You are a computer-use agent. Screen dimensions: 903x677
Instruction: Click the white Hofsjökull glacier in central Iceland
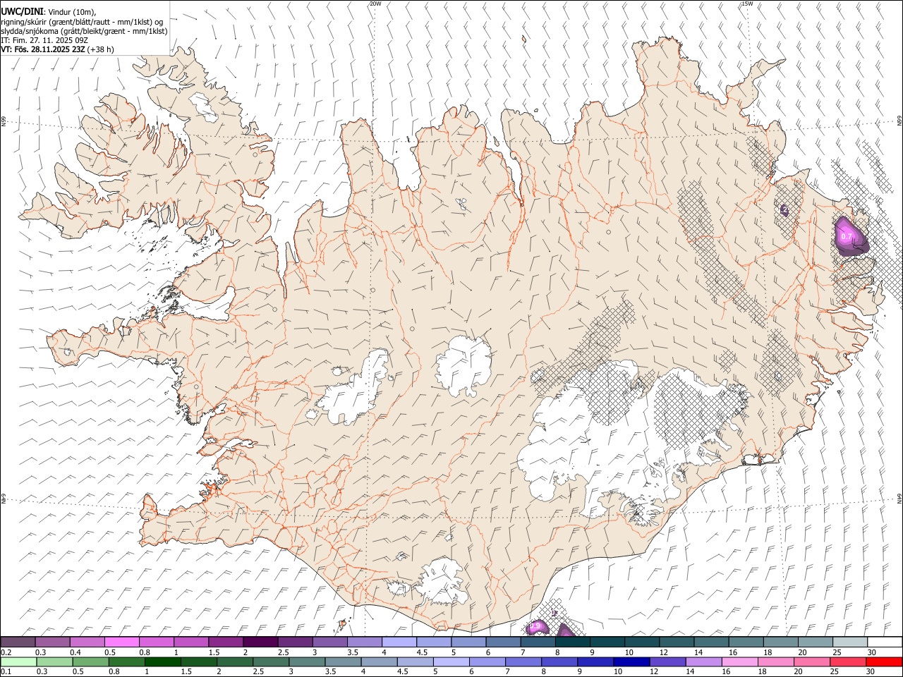463,365
